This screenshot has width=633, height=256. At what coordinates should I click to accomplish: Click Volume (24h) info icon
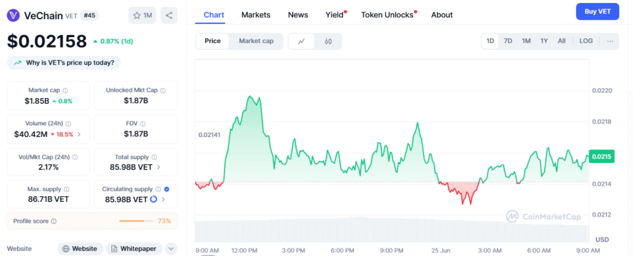[68, 124]
